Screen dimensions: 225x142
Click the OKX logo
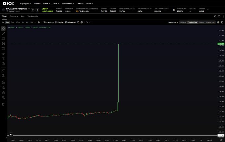click(x=8, y=3)
